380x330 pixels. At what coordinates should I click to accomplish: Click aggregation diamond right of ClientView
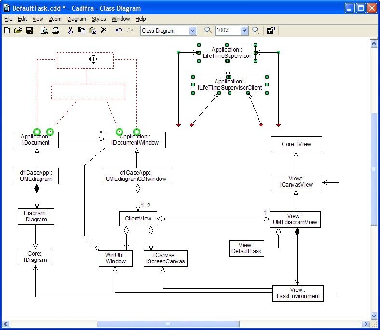[x=162, y=219]
